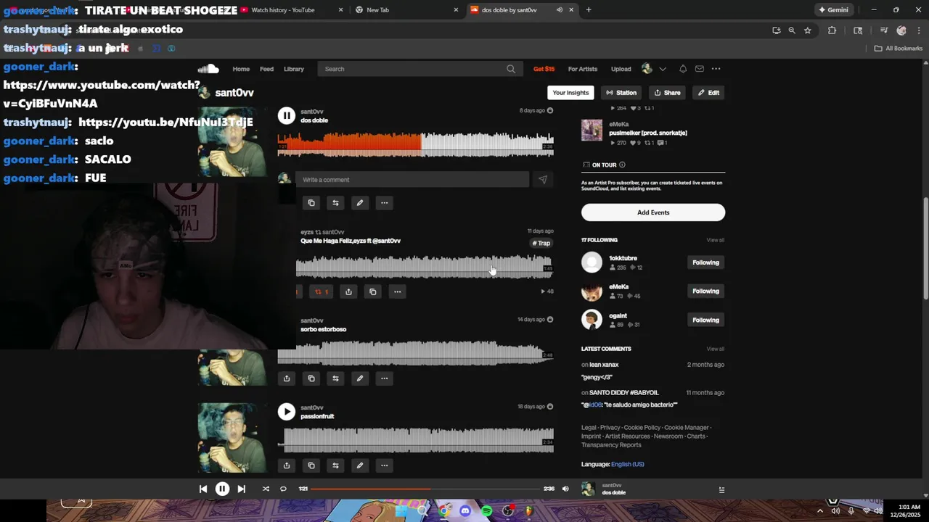Expand the profile avatar dropdown chevron

(x=663, y=69)
